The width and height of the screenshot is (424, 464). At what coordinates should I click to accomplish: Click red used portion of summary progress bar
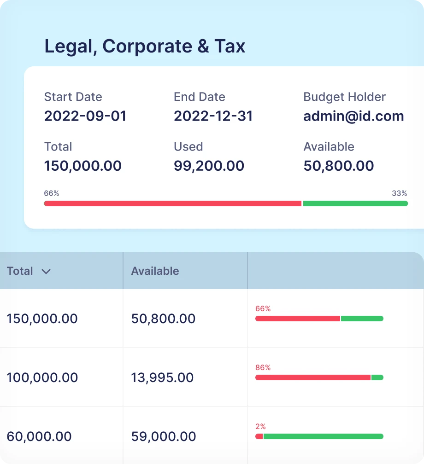[173, 203]
